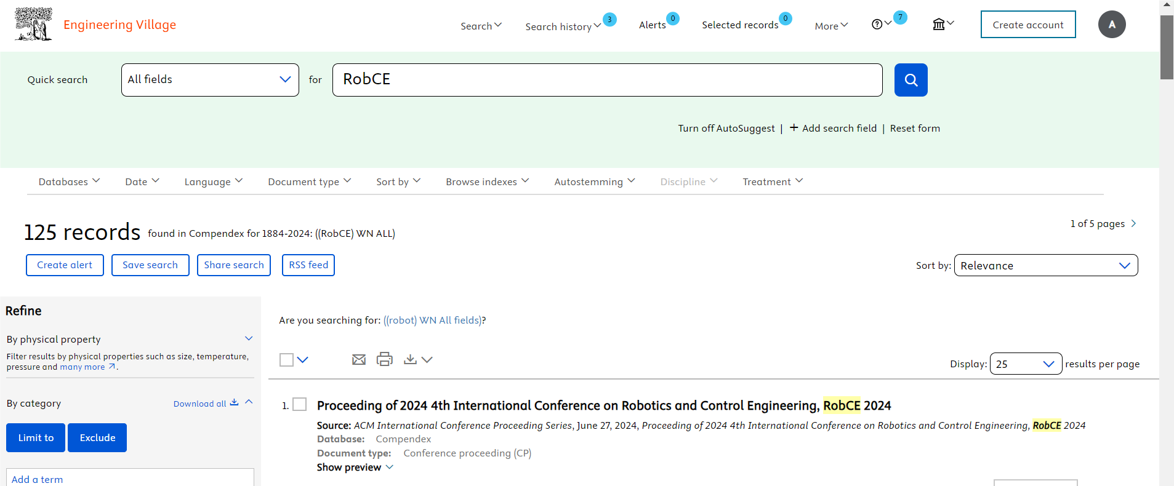Expand the select-all options chevron
Screen dimensions: 1174x486
point(302,360)
